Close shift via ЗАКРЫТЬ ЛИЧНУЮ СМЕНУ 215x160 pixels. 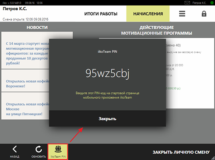coord(181,152)
